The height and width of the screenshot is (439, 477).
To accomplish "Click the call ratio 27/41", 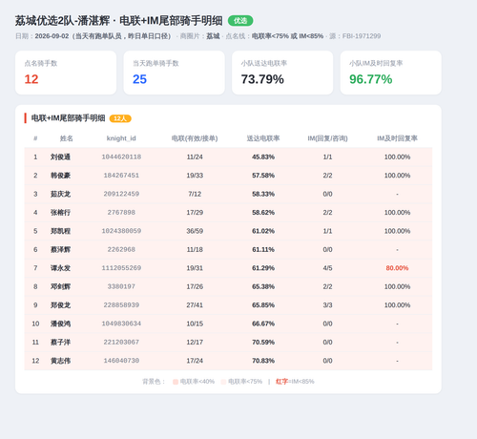I will [195, 305].
